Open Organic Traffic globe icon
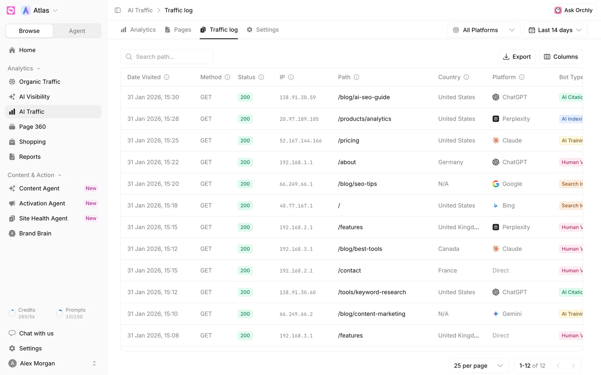This screenshot has height=375, width=601. click(12, 82)
